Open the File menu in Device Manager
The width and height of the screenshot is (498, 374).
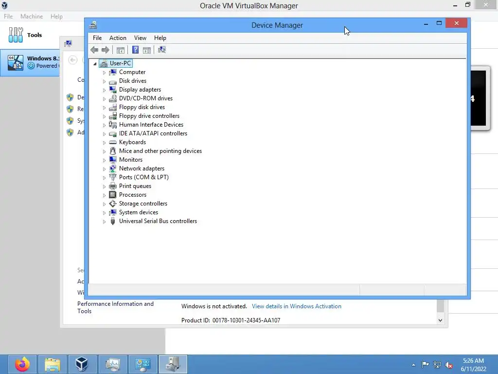click(97, 38)
